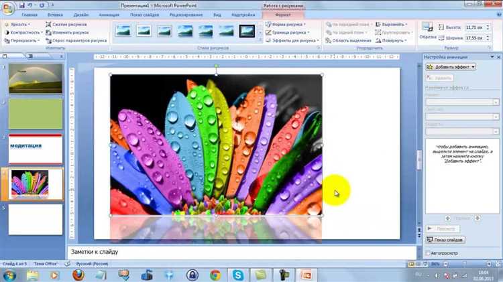Launch media player from the taskbar

[54, 275]
